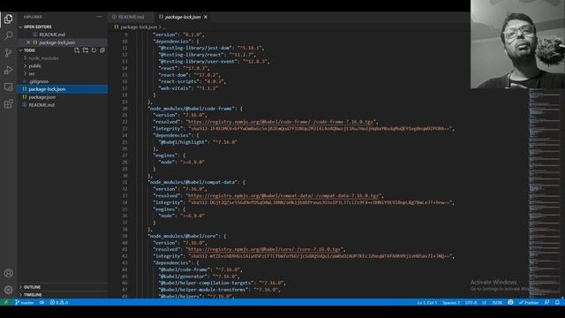
Task: Click package-lock.json in the breadcrumb
Action: tap(139, 27)
